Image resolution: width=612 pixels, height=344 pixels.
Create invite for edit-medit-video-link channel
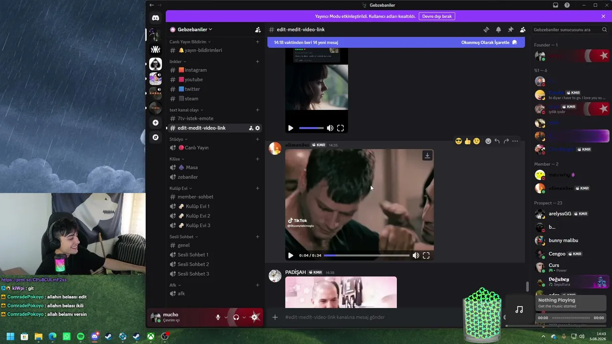point(251,128)
